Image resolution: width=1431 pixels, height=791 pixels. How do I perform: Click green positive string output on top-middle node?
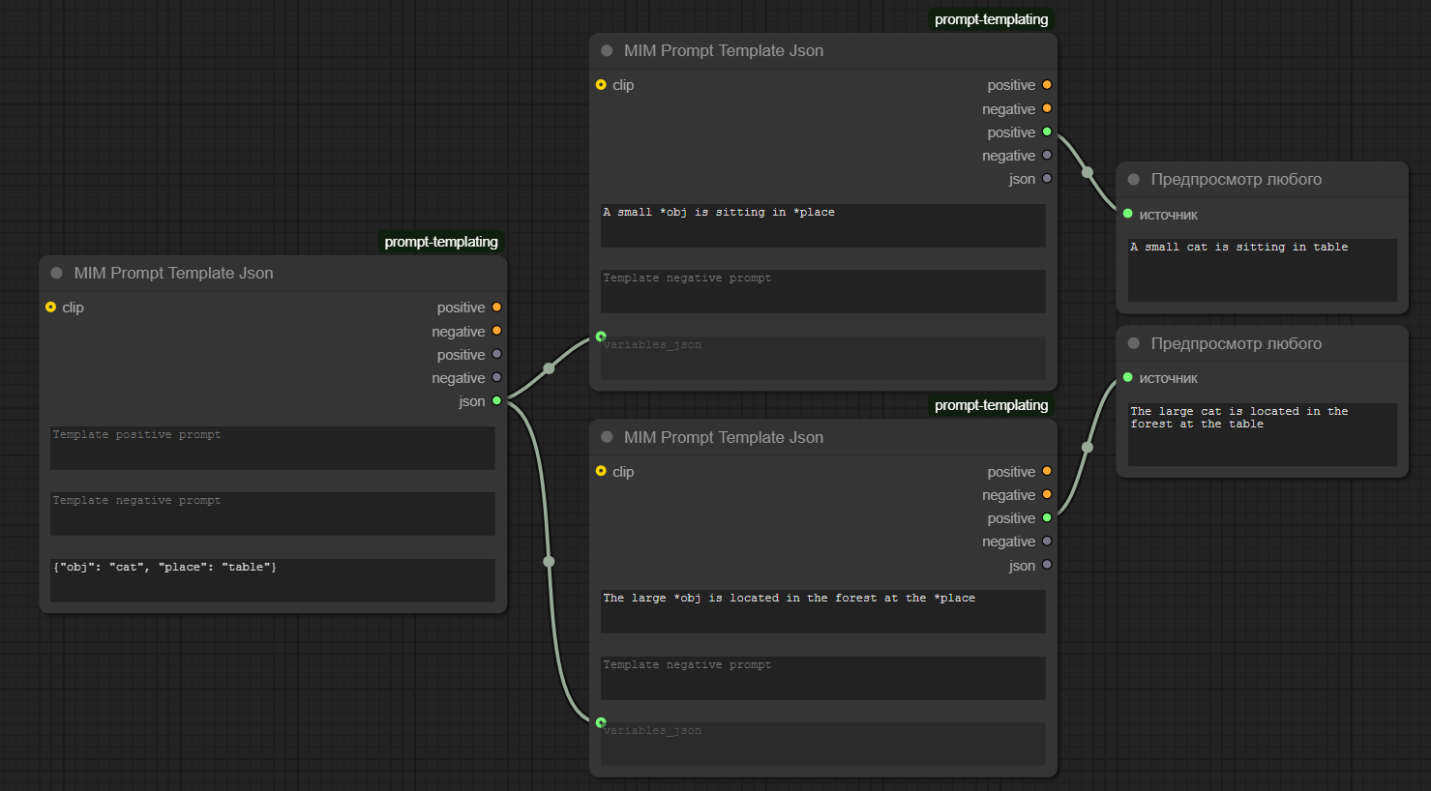coord(1047,132)
